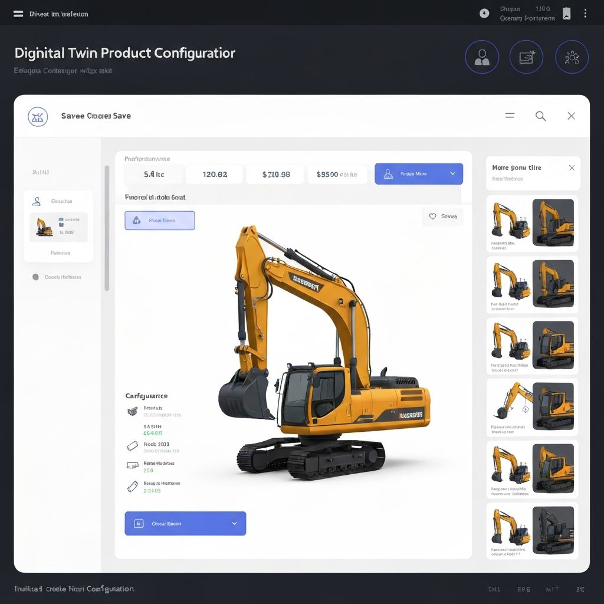Click the search magnifier icon
Image resolution: width=604 pixels, height=604 pixels.
point(540,116)
